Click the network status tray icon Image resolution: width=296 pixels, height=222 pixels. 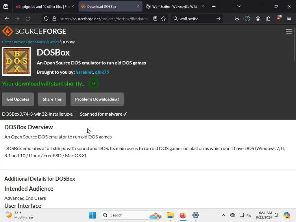249,215
